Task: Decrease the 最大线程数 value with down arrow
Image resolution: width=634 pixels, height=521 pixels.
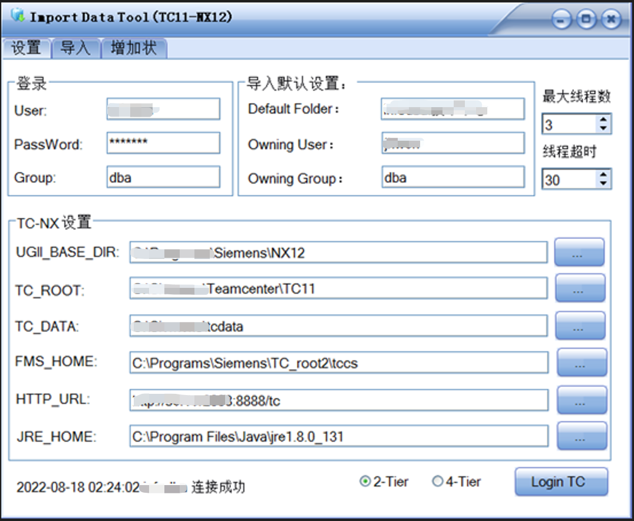Action: (x=603, y=128)
